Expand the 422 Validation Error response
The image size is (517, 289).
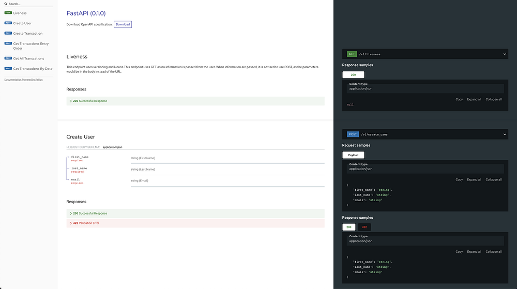tap(195, 223)
